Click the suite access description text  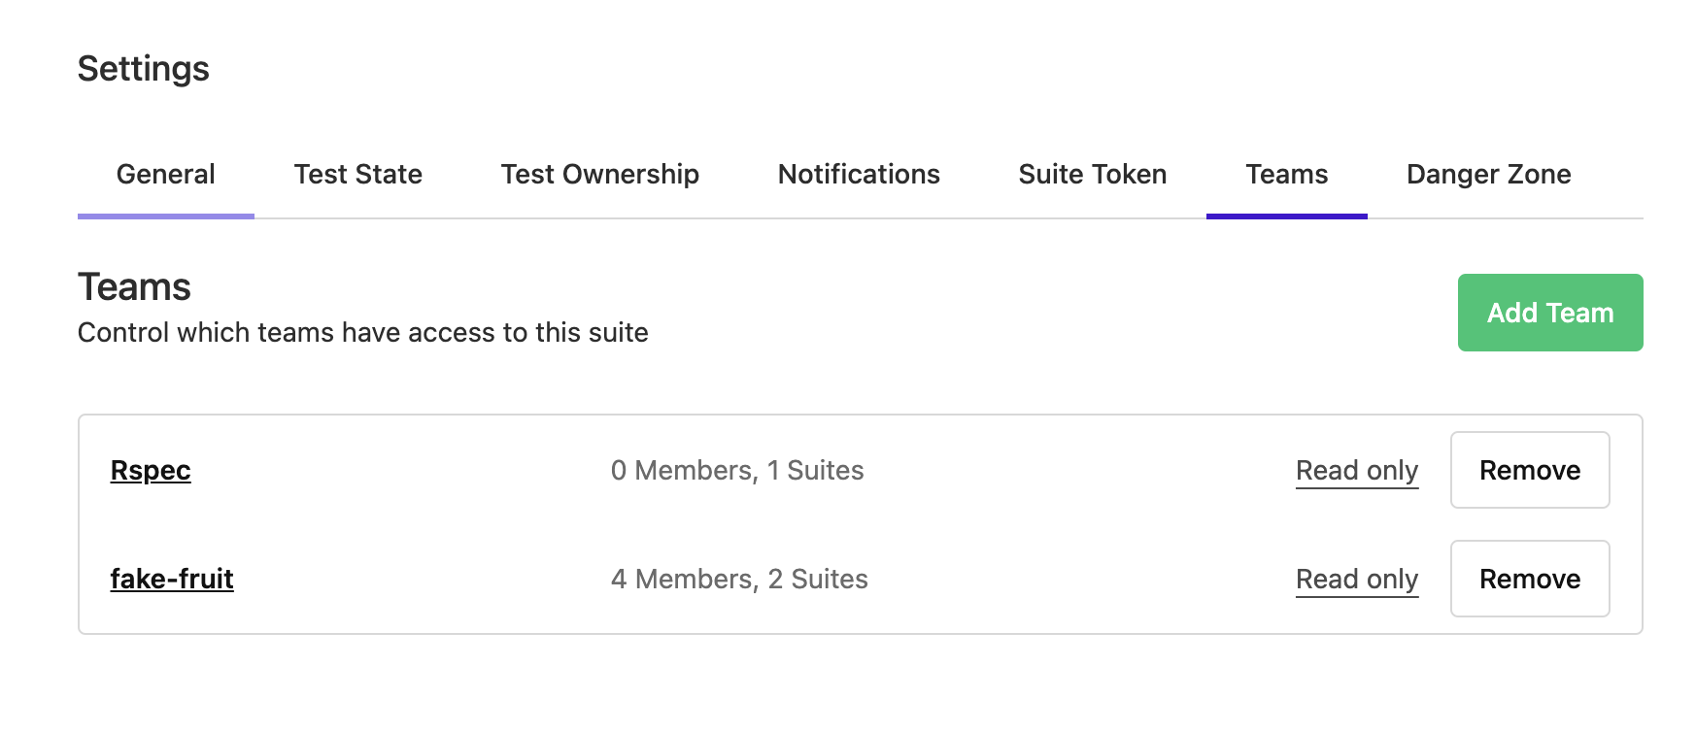point(362,332)
